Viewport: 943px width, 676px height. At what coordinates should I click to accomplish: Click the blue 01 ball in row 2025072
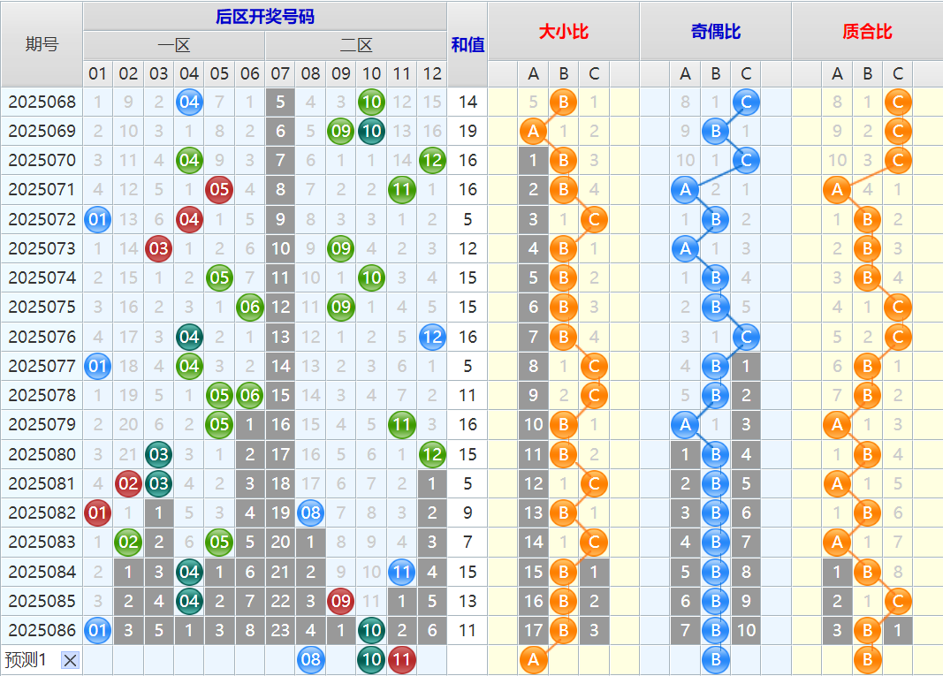(x=97, y=219)
